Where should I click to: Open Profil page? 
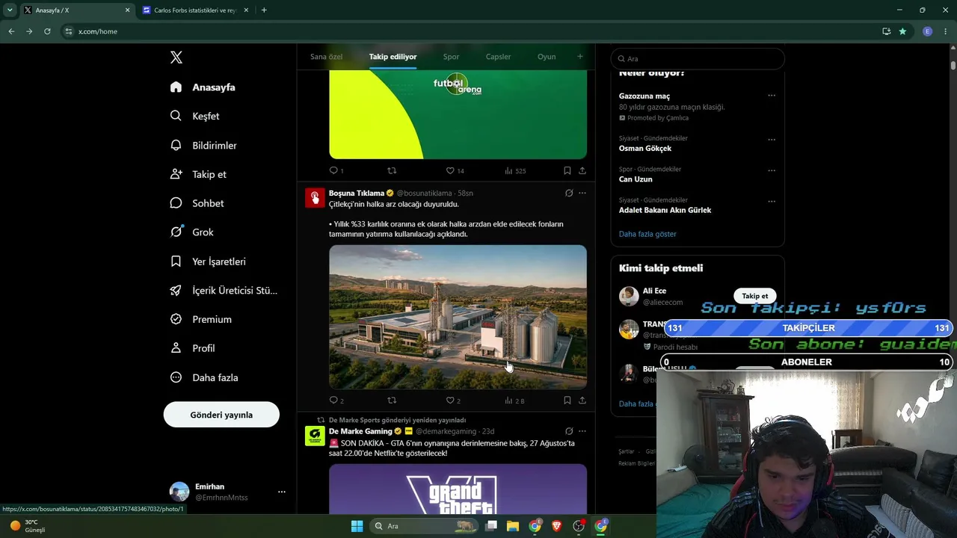click(x=192, y=348)
